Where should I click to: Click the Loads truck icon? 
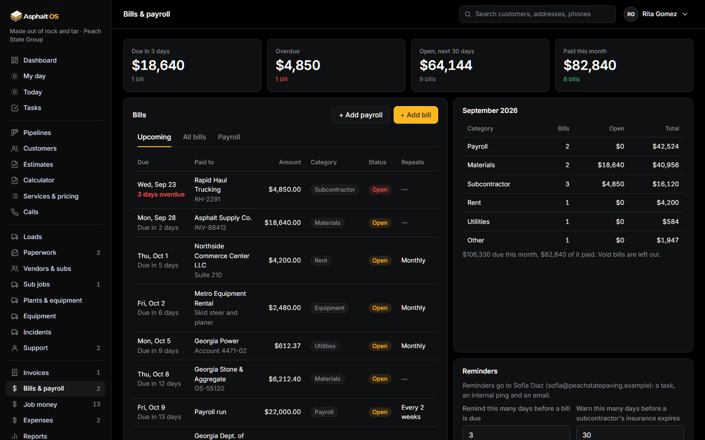tap(15, 237)
